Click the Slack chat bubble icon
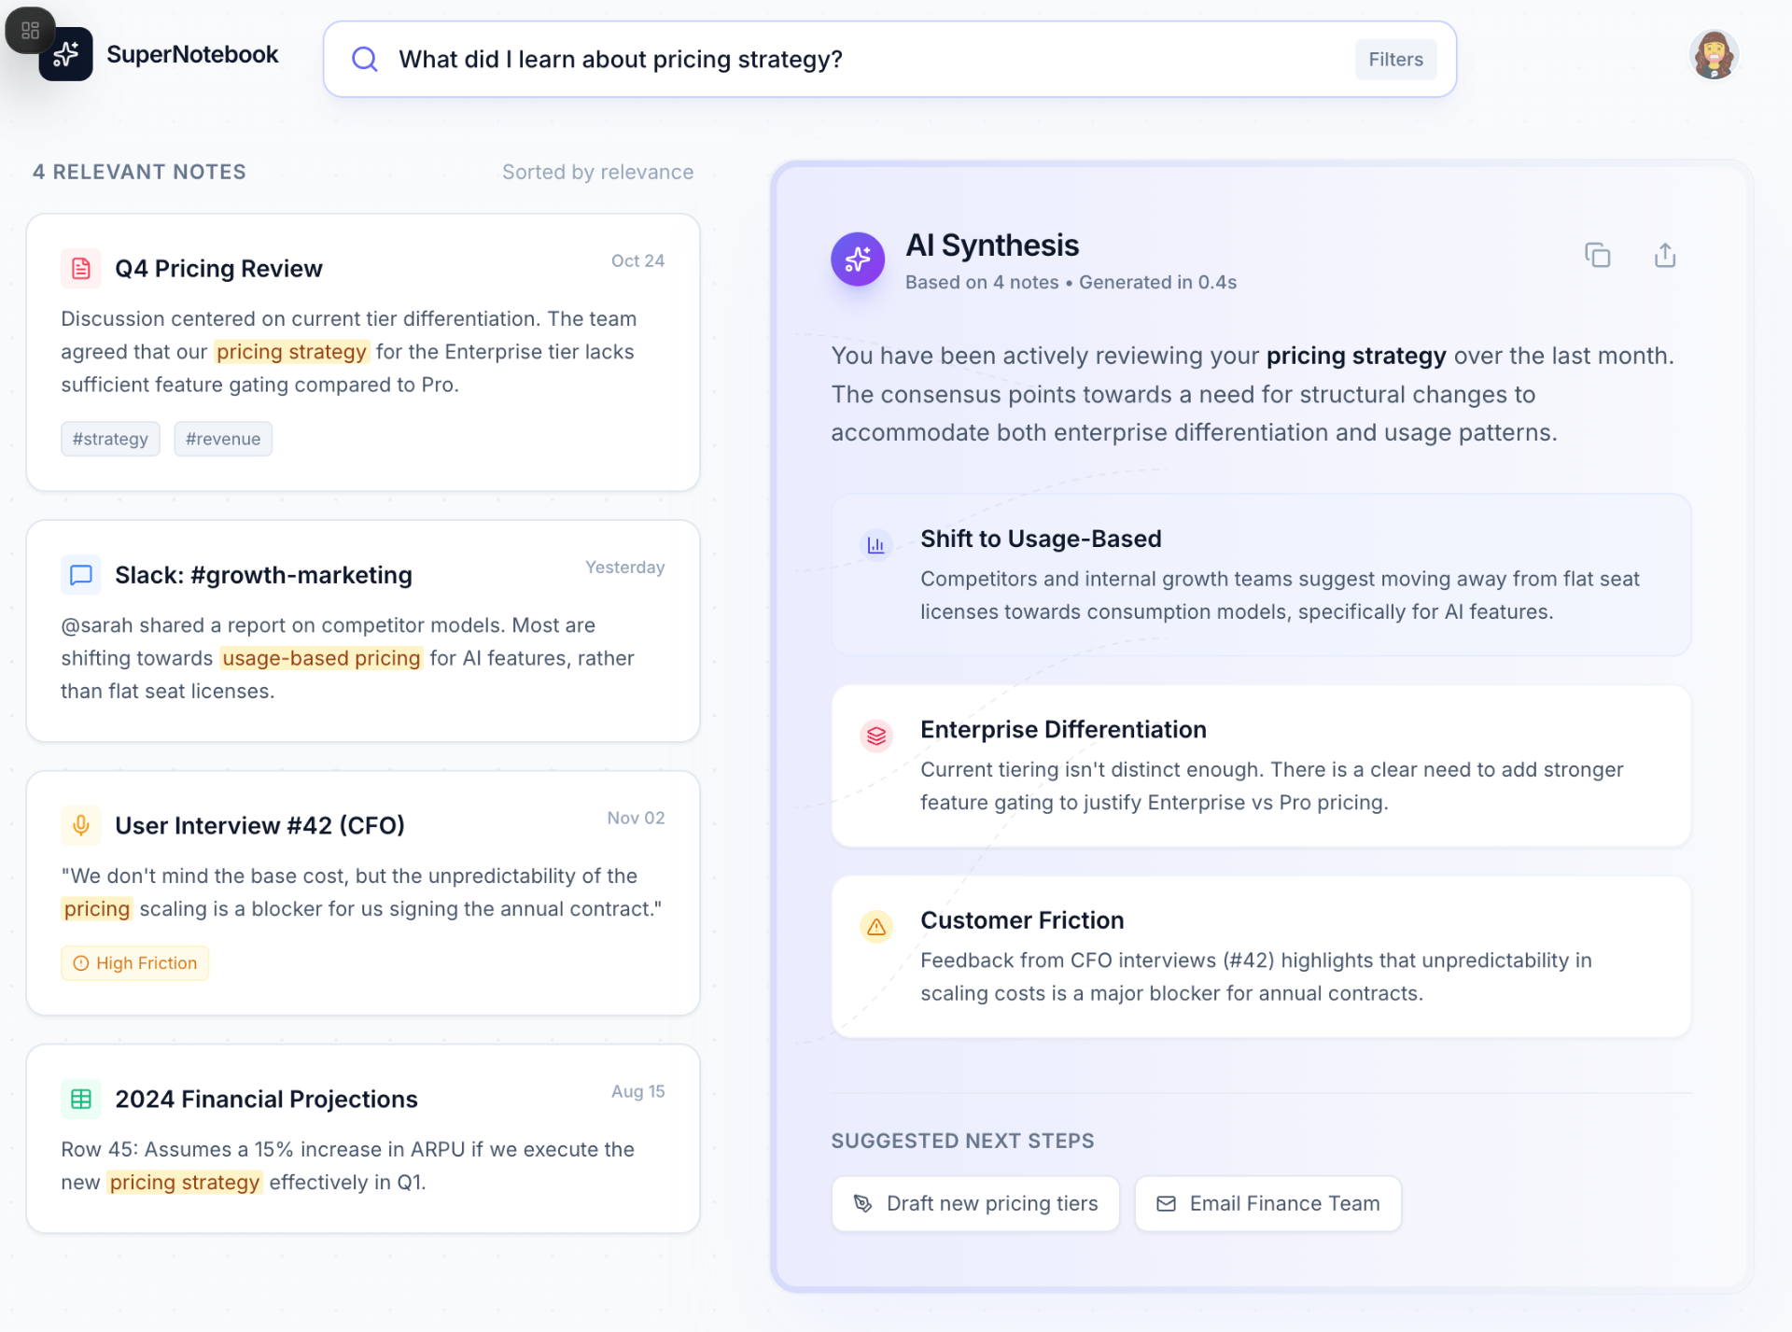 pyautogui.click(x=81, y=575)
